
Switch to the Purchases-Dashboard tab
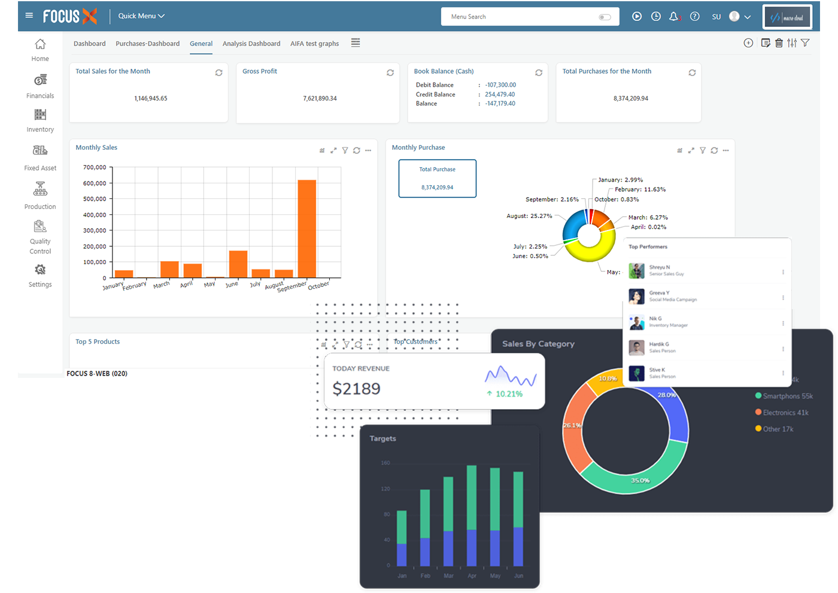pos(147,44)
